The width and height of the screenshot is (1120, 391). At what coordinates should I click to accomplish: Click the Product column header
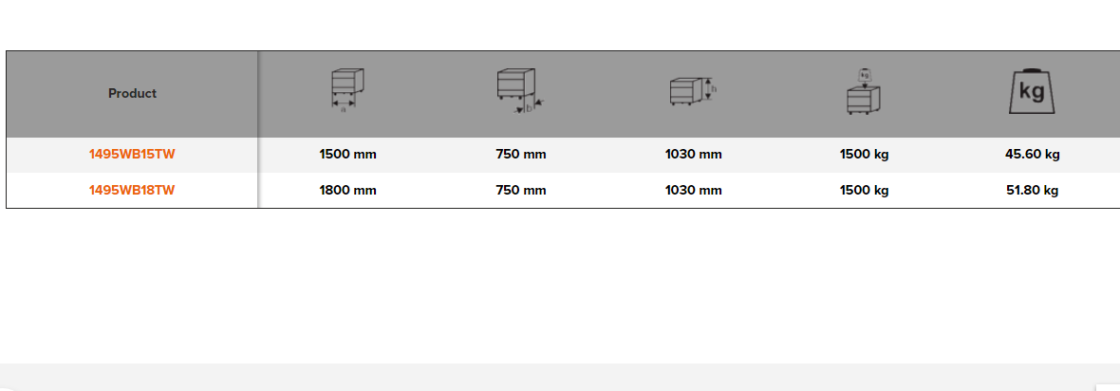pos(132,93)
